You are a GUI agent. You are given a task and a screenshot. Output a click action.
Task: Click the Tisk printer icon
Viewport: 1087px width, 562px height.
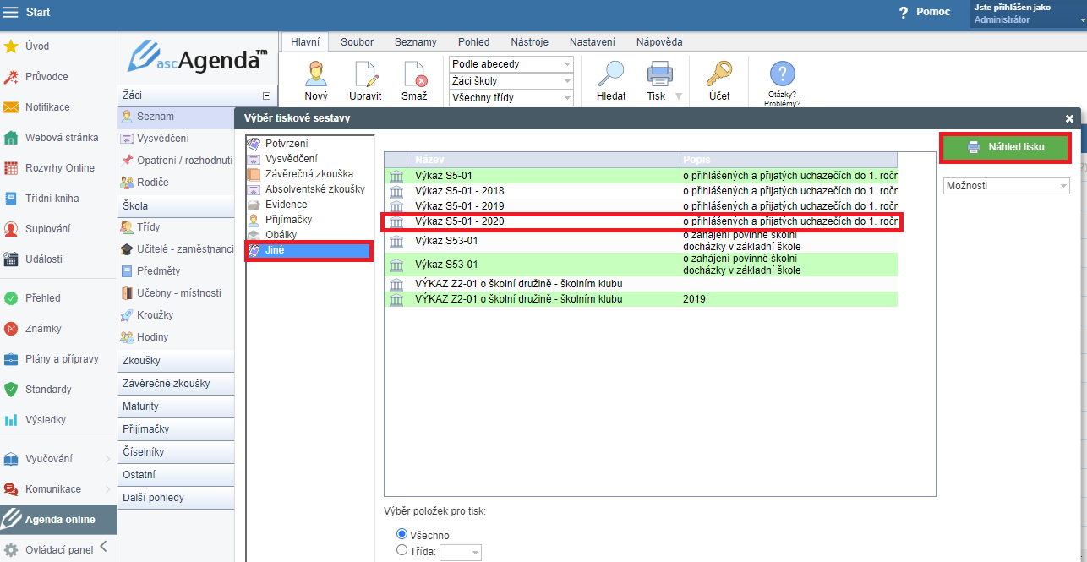point(657,74)
